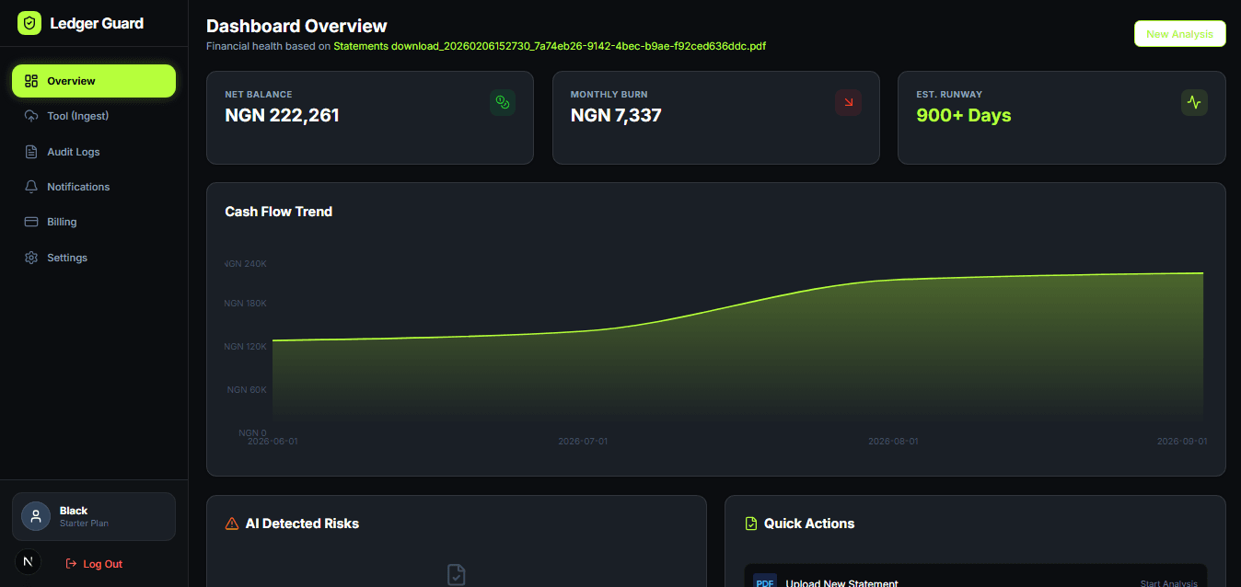This screenshot has height=587, width=1241.
Task: Click the NGN 60K axis label
Action: coord(247,389)
